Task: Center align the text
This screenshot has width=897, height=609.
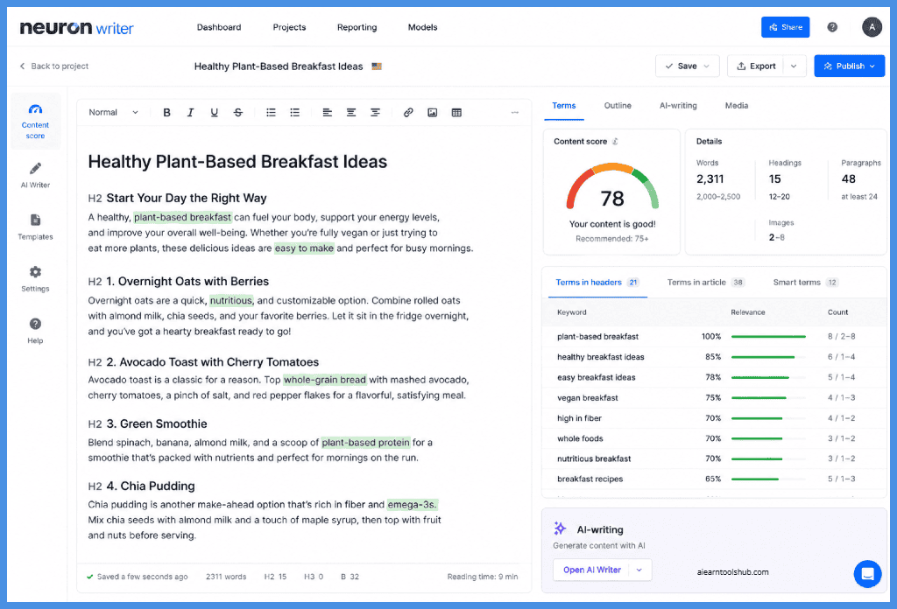Action: click(350, 113)
